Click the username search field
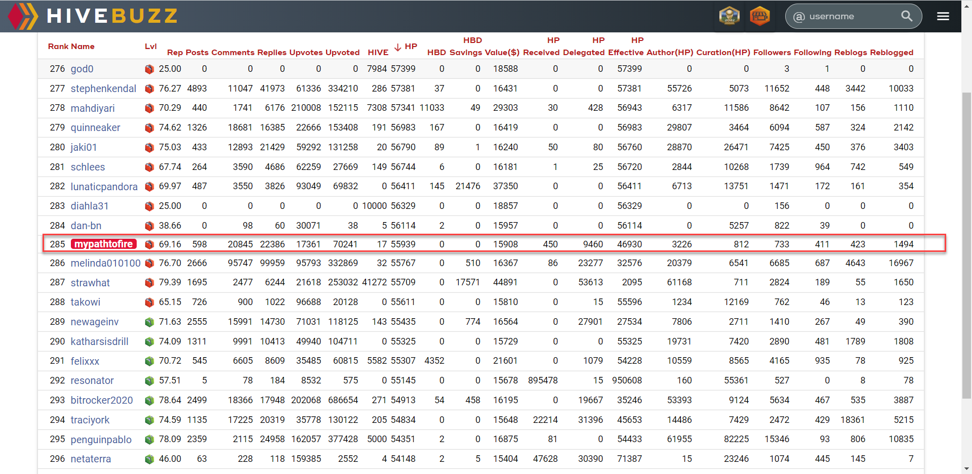The image size is (972, 474). tap(853, 16)
